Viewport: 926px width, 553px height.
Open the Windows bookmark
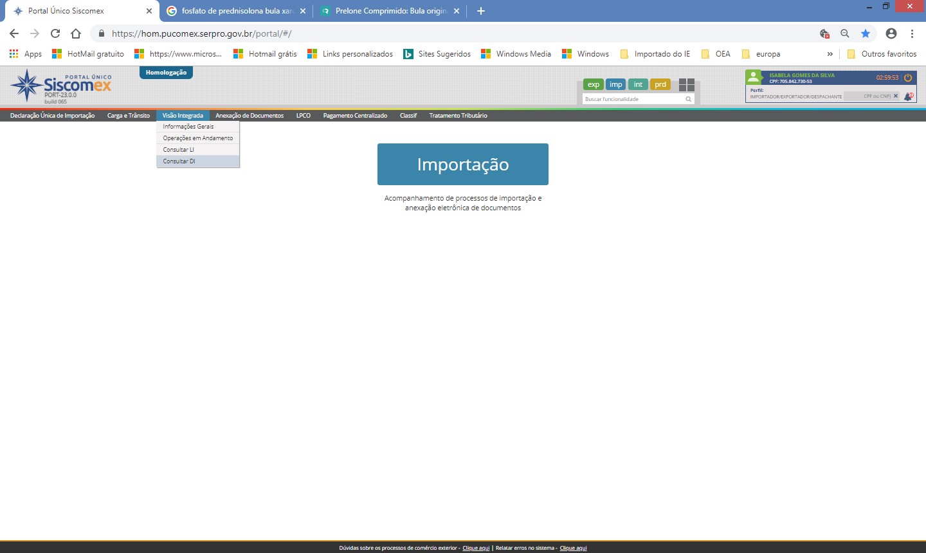click(x=585, y=54)
